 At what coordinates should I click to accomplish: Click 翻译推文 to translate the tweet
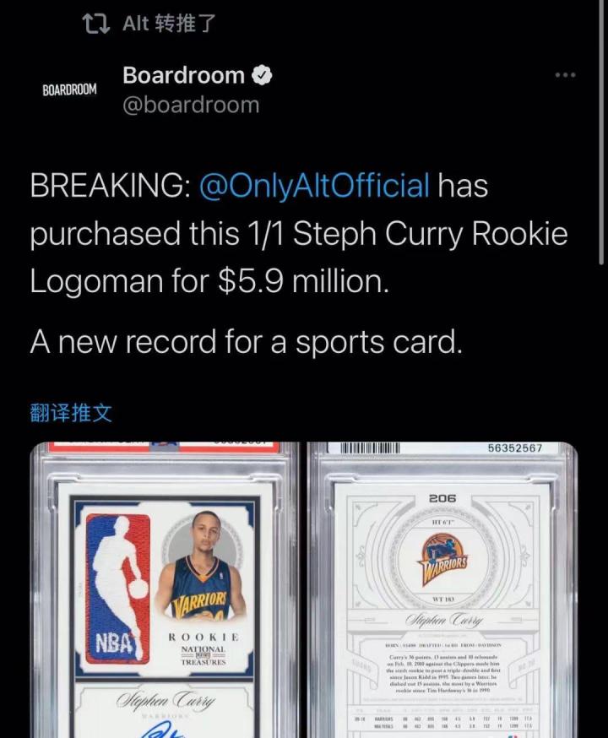coord(71,413)
